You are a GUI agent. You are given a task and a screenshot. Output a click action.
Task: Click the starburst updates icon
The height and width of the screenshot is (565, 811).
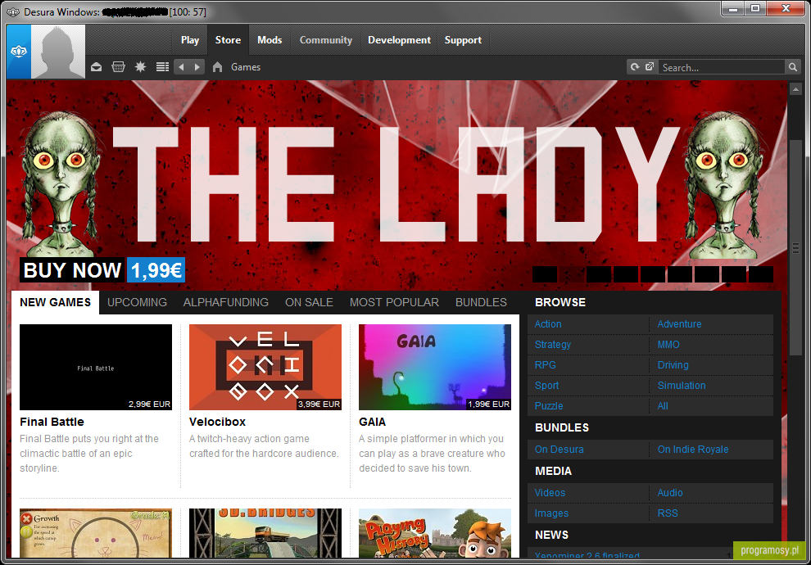[140, 67]
